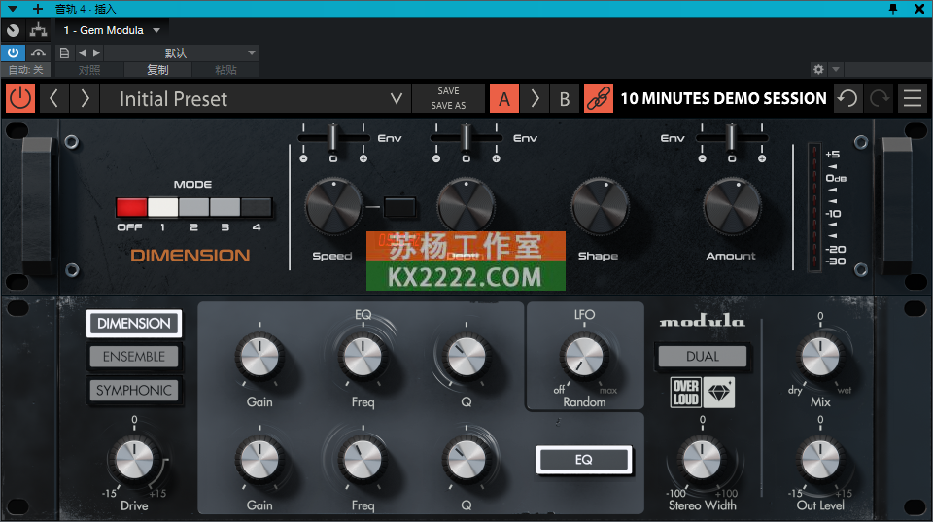Pin the plugin window
933x522 pixels.
tap(893, 9)
